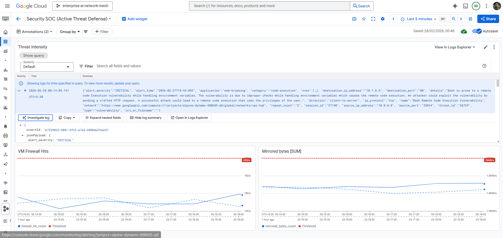The image size is (503, 238).
Task: Select Dashboards icon in left sidebar
Action: [6, 42]
